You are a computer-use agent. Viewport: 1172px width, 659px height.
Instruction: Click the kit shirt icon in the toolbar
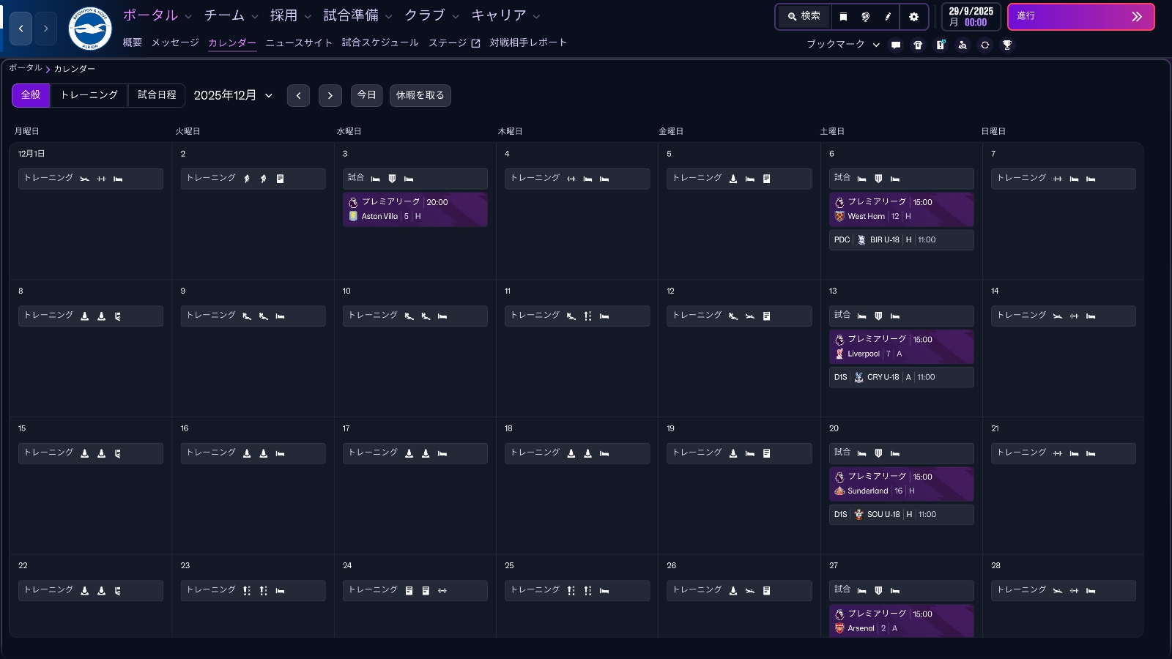tap(919, 45)
